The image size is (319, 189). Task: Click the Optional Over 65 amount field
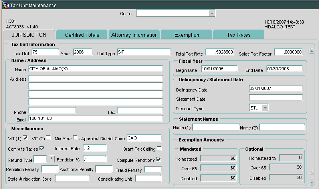[x=286, y=167]
